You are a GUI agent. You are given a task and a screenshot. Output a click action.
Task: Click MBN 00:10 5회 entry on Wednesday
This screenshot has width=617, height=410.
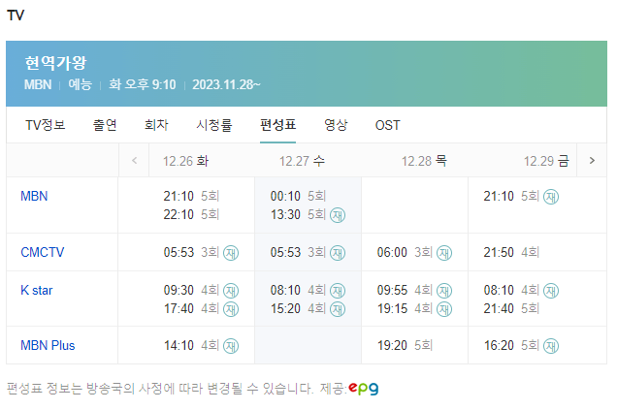(x=298, y=196)
